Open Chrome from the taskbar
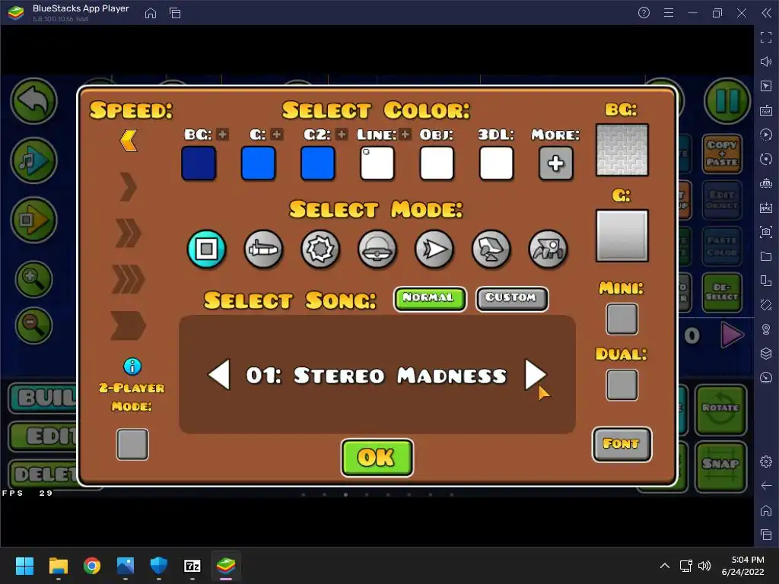The height and width of the screenshot is (584, 779). [x=92, y=566]
